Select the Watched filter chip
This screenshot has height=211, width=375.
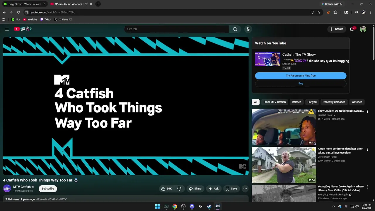click(x=357, y=102)
